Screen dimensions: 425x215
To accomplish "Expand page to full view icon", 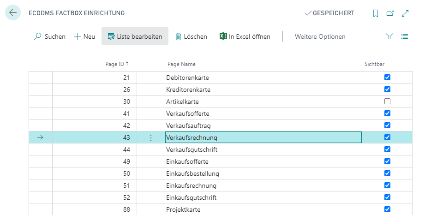I will [x=405, y=13].
